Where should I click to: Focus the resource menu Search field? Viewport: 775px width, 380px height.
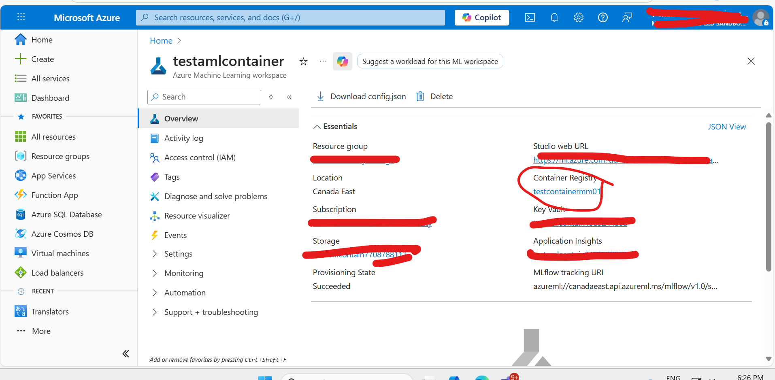pos(204,97)
